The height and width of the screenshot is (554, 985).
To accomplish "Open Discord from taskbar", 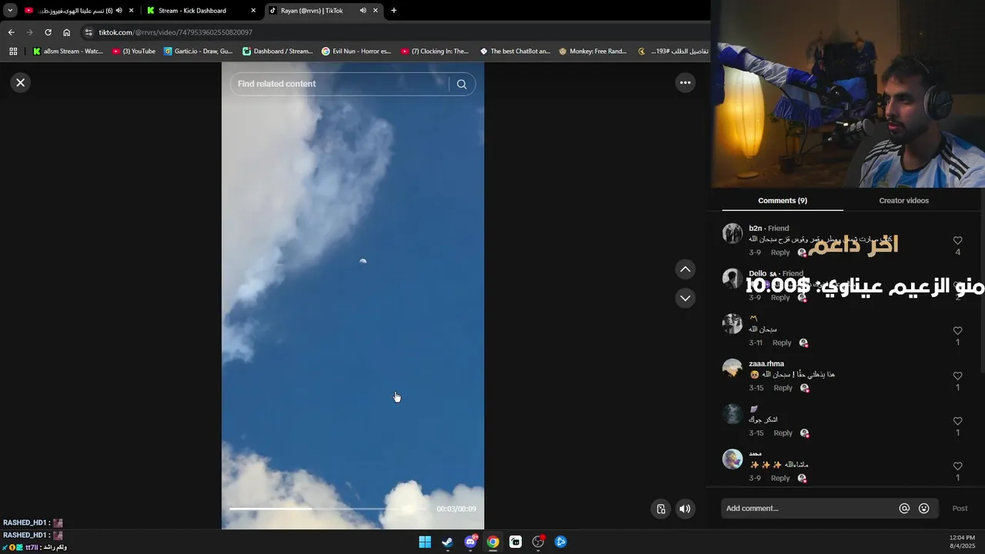I will point(470,542).
